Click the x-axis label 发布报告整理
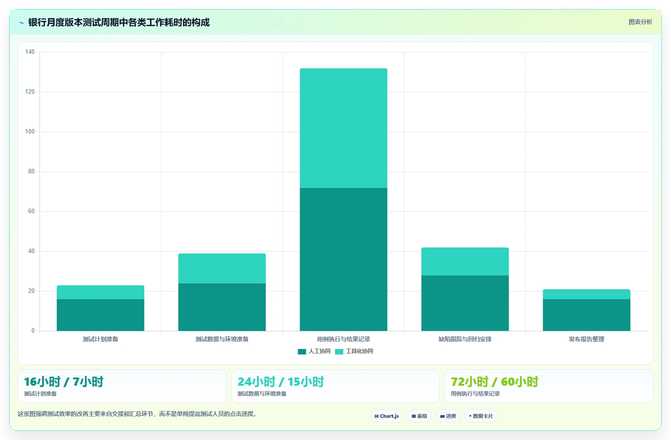This screenshot has width=671, height=440. pyautogui.click(x=586, y=339)
